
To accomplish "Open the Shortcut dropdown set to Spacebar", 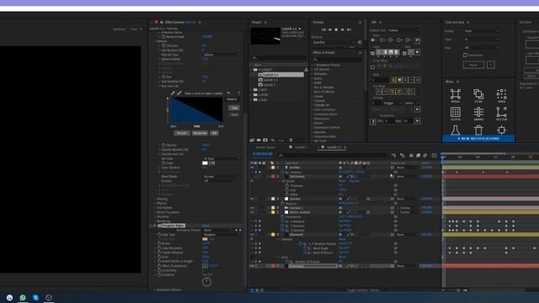I will click(x=334, y=42).
